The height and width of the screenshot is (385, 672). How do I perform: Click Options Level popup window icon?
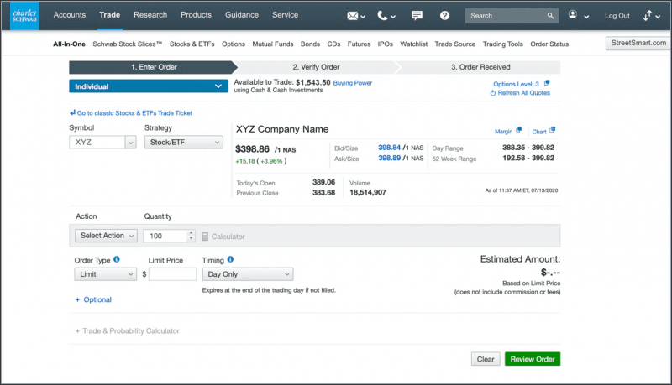click(547, 83)
